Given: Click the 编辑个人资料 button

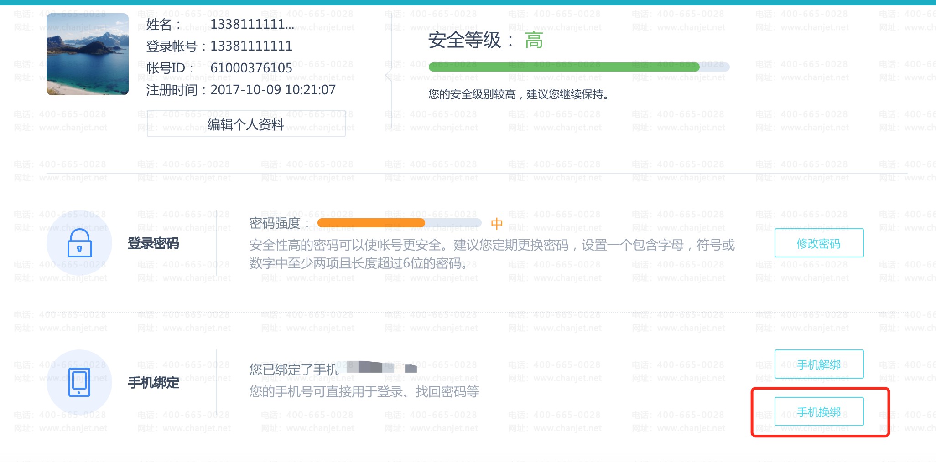Looking at the screenshot, I should coord(246,123).
